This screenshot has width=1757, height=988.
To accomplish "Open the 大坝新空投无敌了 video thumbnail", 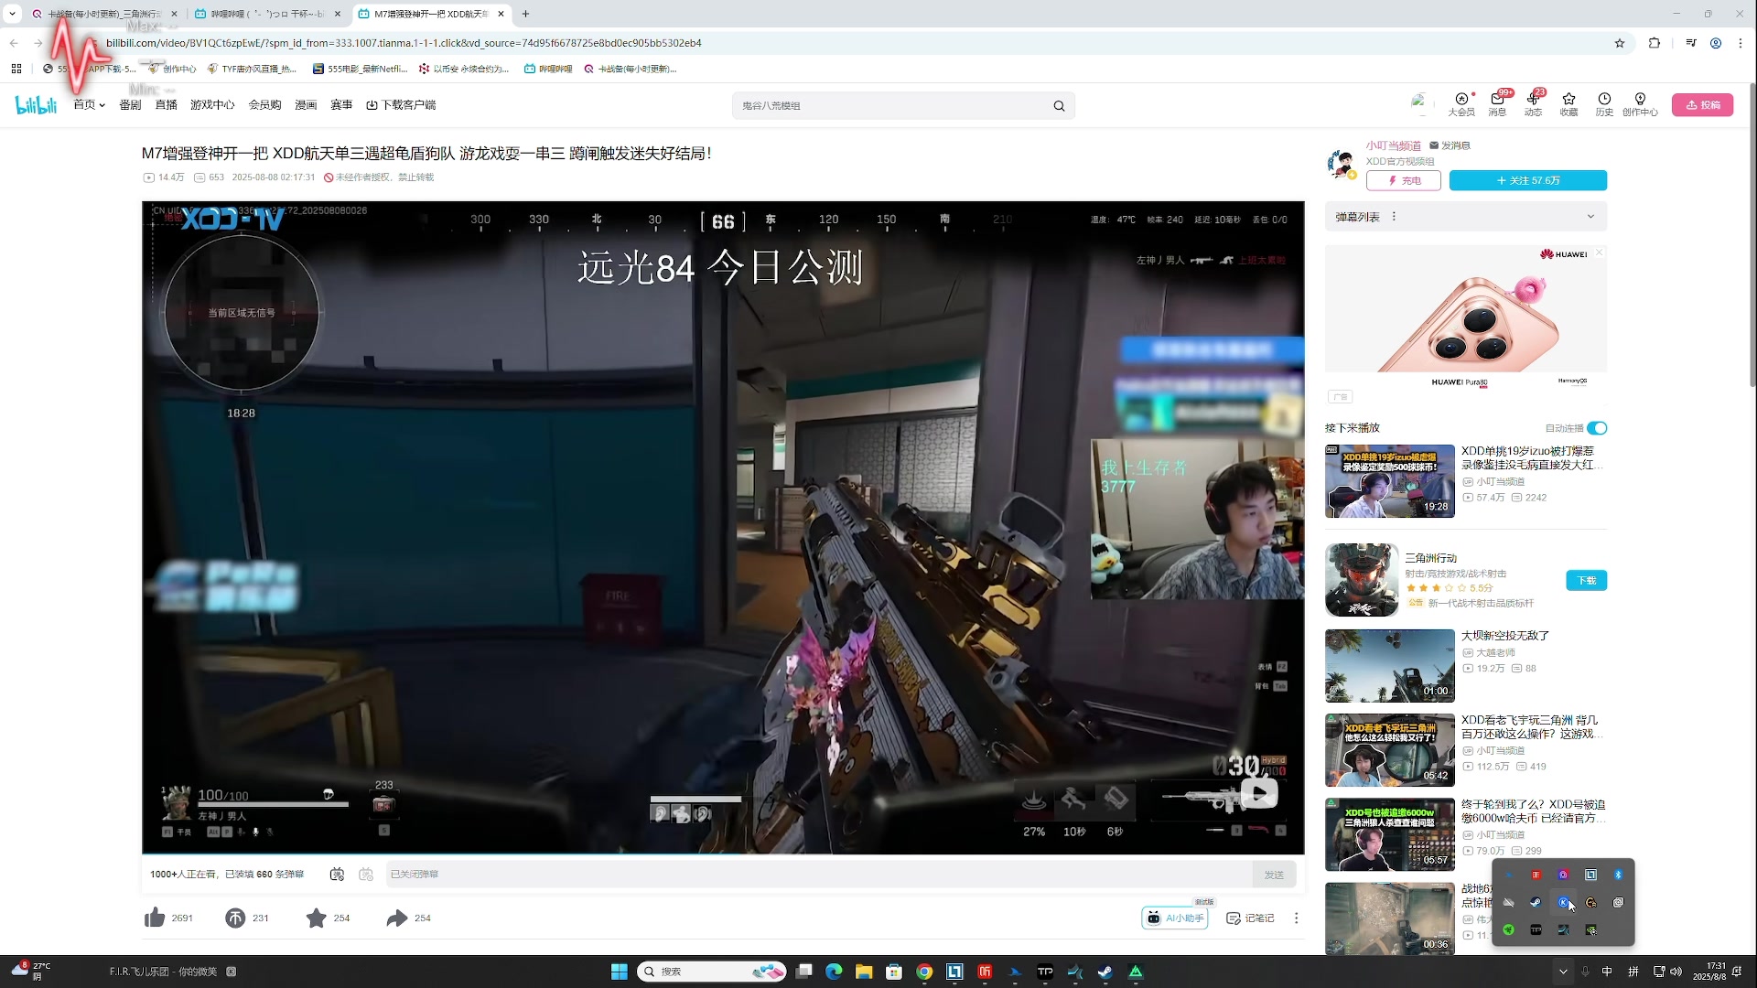I will click(x=1389, y=666).
